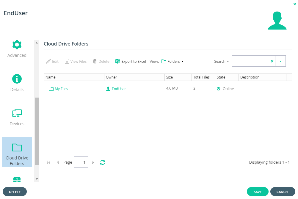Open the Advanced gear icon tab
This screenshot has width=298, height=199.
[x=17, y=49]
